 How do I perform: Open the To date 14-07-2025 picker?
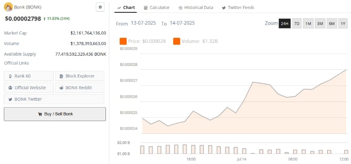pos(182,23)
